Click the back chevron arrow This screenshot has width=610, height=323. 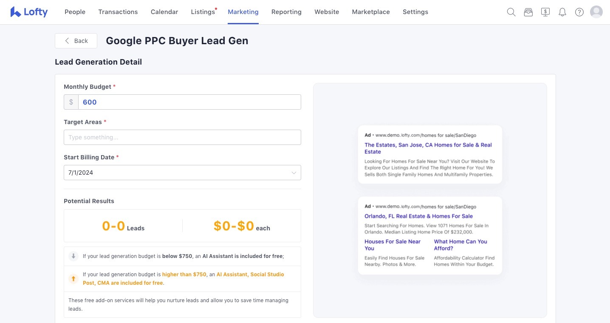[67, 40]
